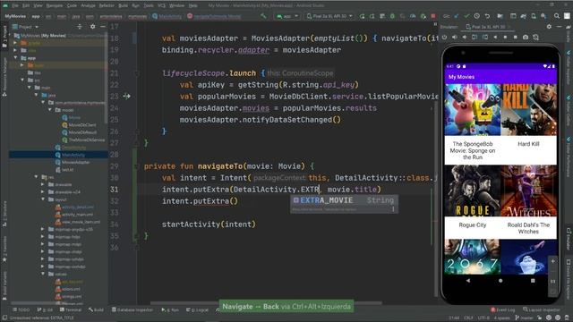Viewport: 573px width, 322px height.
Task: Open the Event Log tool window
Action: pyautogui.click(x=502, y=309)
